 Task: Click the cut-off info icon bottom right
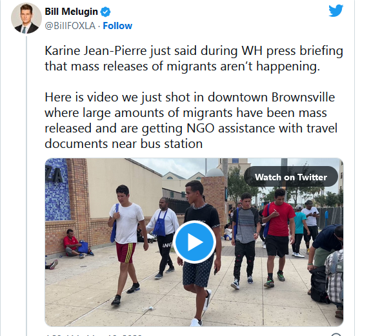[x=336, y=335]
